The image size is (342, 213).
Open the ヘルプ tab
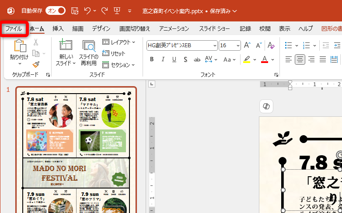coord(306,28)
